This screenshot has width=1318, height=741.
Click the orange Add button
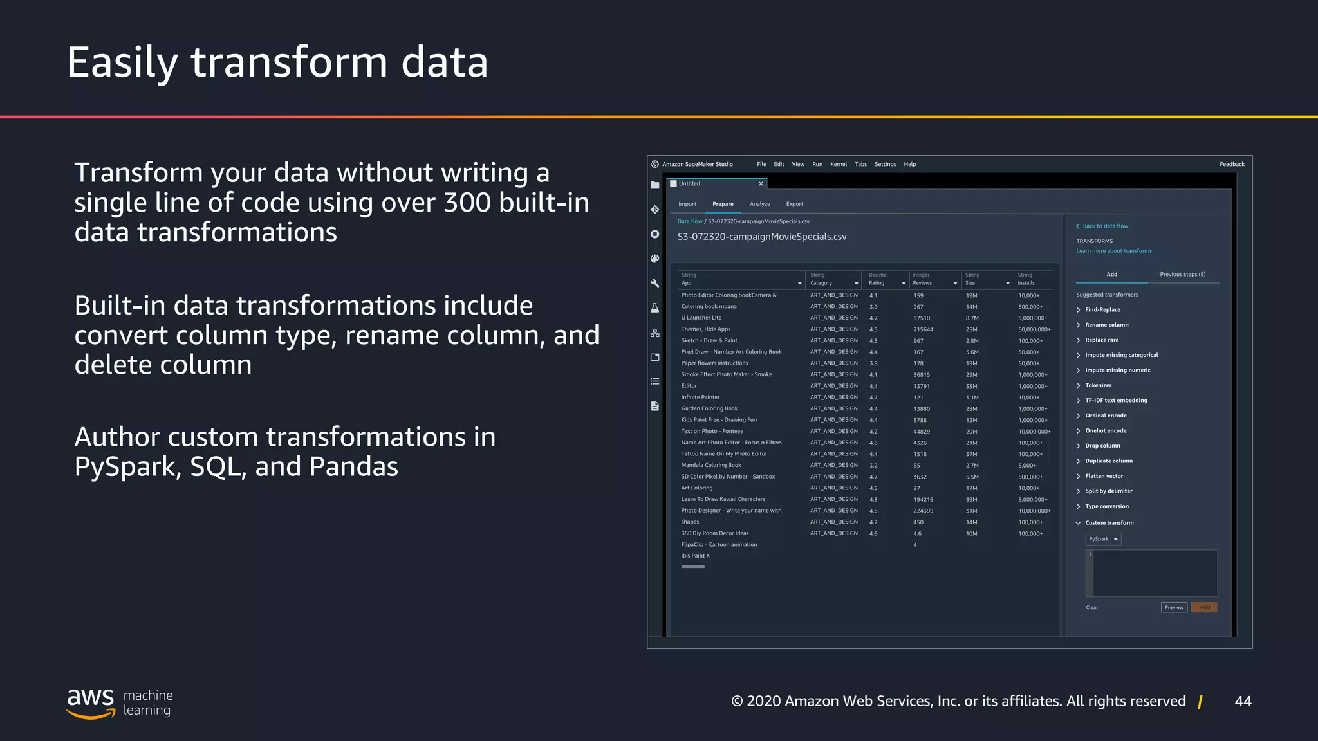(1204, 607)
